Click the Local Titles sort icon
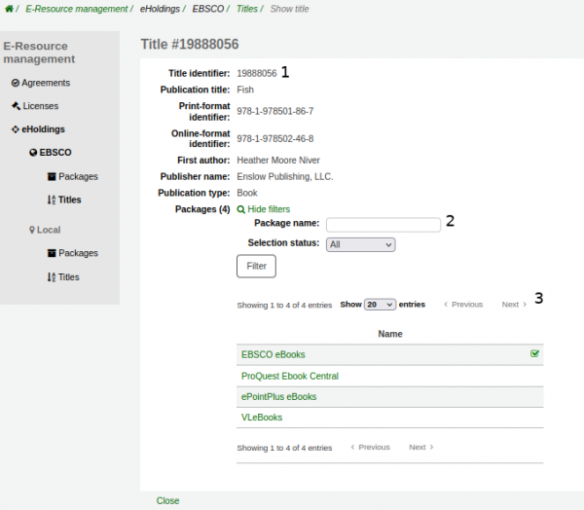Image resolution: width=584 pixels, height=510 pixels. coord(51,277)
